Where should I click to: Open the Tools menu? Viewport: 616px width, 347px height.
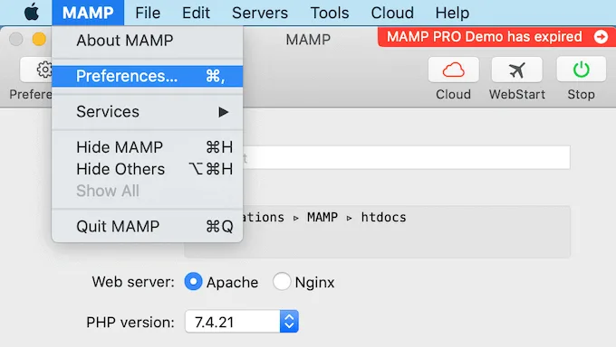point(329,13)
